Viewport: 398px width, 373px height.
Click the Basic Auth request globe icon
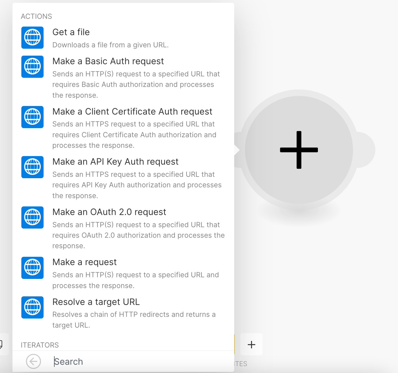point(32,67)
